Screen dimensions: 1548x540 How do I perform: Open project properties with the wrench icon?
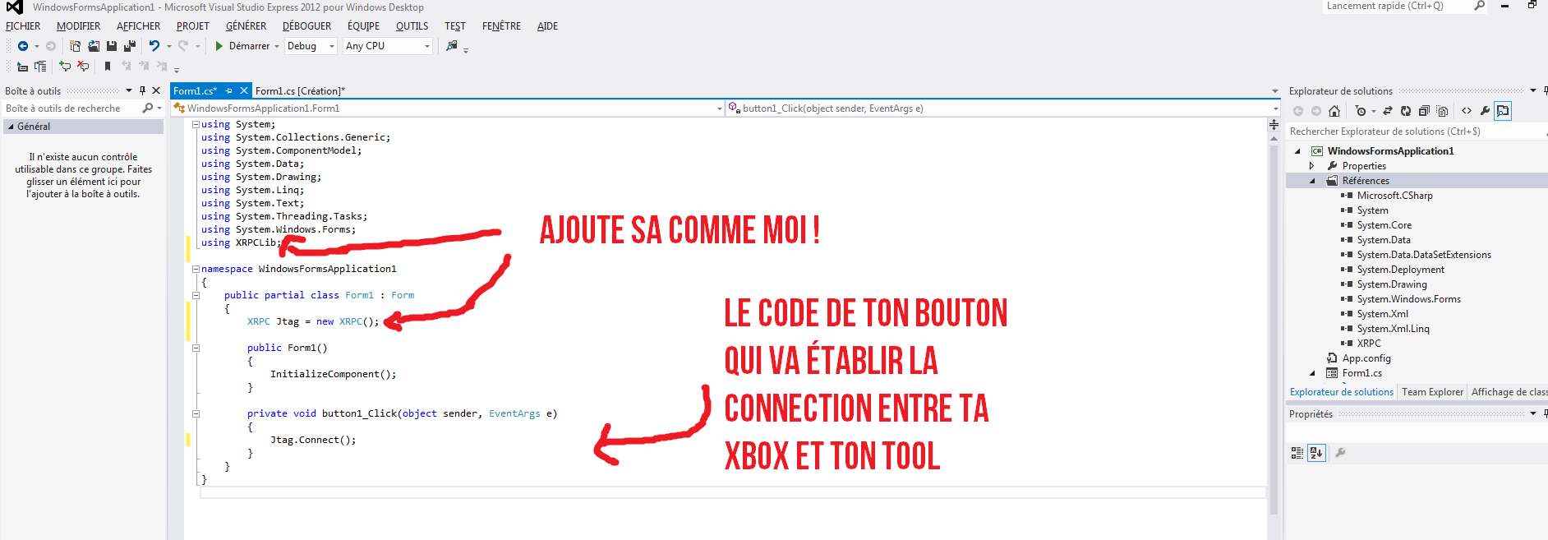point(1485,111)
